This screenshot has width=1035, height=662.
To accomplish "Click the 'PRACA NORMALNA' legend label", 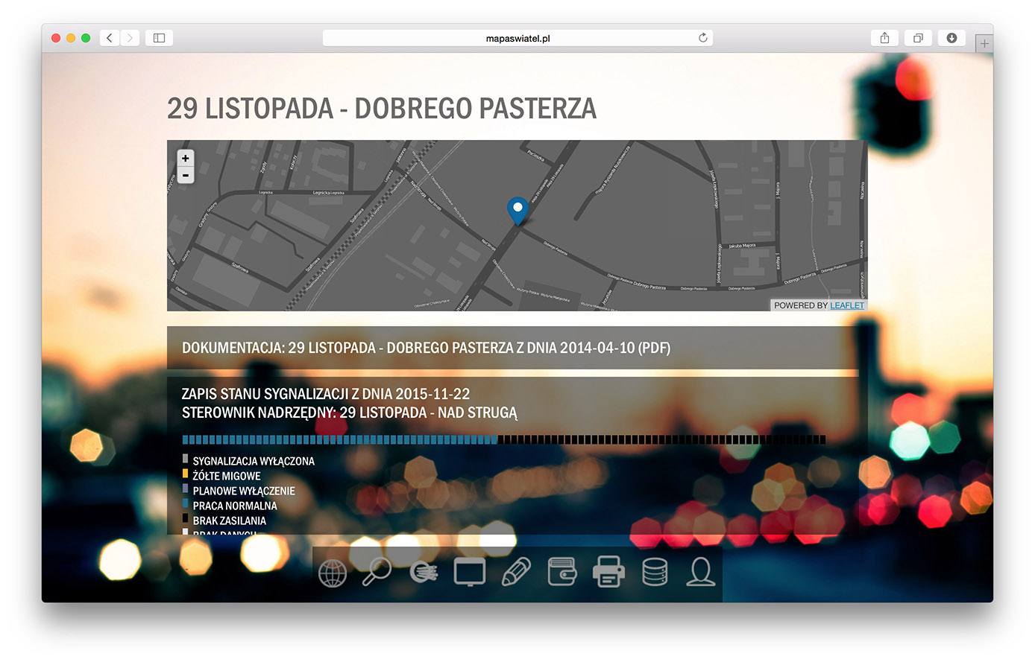I will [x=235, y=506].
